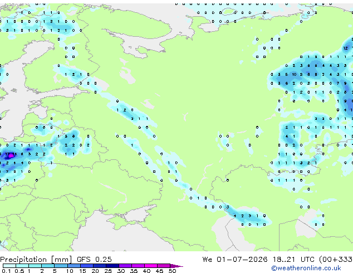Select the 40–45 mm magenta swatch
The image size is (353, 273).
[x=151, y=266]
